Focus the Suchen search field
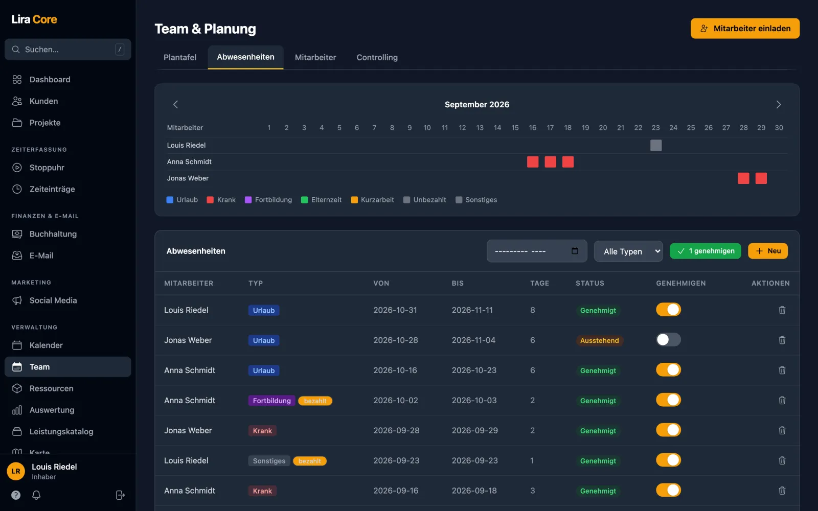 pyautogui.click(x=67, y=50)
